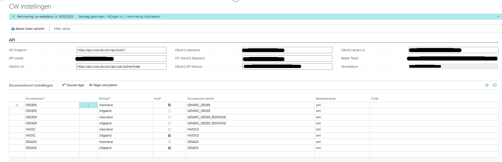Uncheck Actief for DESADV Uitgaand
The height and width of the screenshot is (162, 502).
(169, 148)
